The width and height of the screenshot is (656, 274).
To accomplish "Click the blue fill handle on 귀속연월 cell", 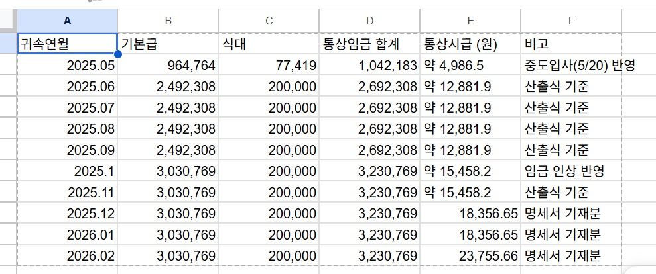I will (x=117, y=54).
